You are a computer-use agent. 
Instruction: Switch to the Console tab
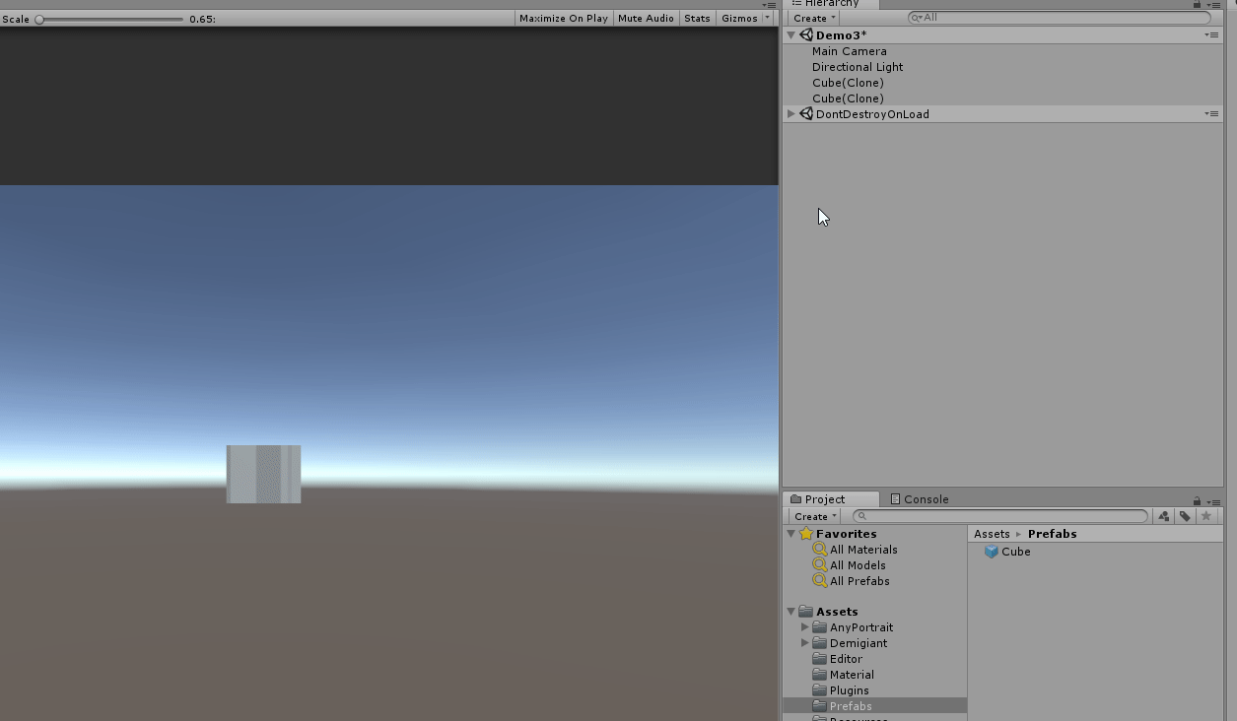(919, 499)
